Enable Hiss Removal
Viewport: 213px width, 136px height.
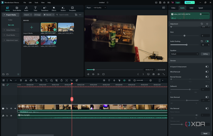coord(207,108)
